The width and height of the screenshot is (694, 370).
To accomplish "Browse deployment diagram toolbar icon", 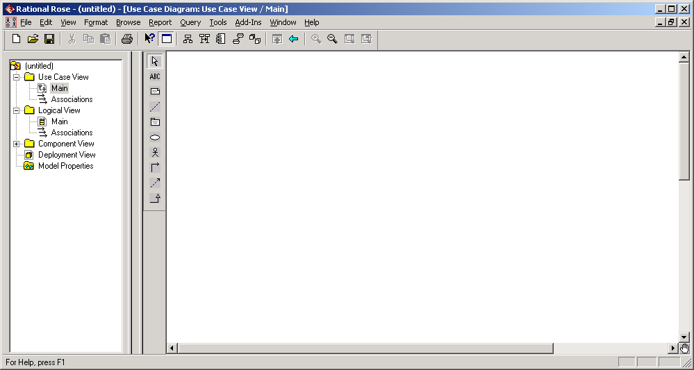I will coord(255,39).
